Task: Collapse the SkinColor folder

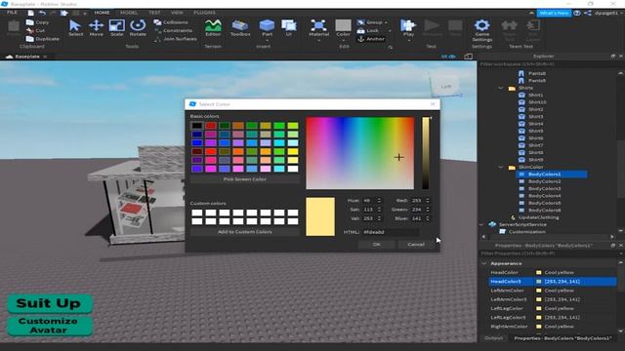Action: click(501, 167)
